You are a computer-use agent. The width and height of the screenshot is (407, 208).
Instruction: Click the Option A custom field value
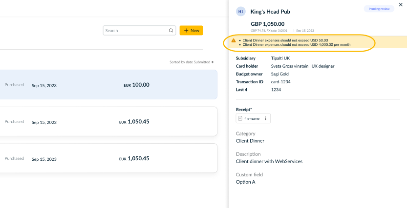[x=246, y=182]
